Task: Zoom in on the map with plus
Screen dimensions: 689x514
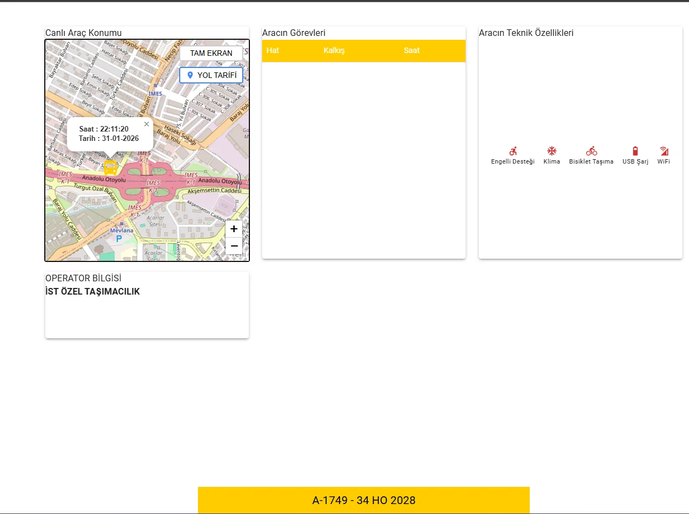Action: [234, 229]
